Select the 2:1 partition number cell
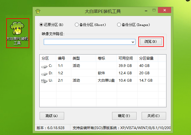This screenshot has width=191, height=135. click(x=60, y=80)
